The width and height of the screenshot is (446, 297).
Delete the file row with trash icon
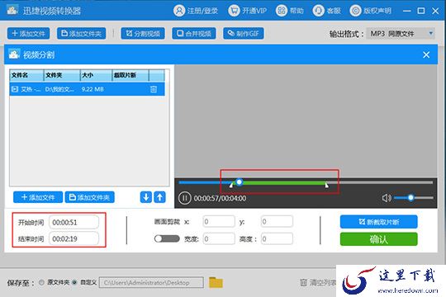tap(154, 89)
